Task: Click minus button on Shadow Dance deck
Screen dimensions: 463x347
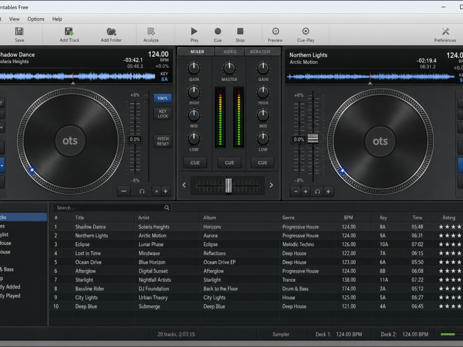Action: tap(124, 191)
